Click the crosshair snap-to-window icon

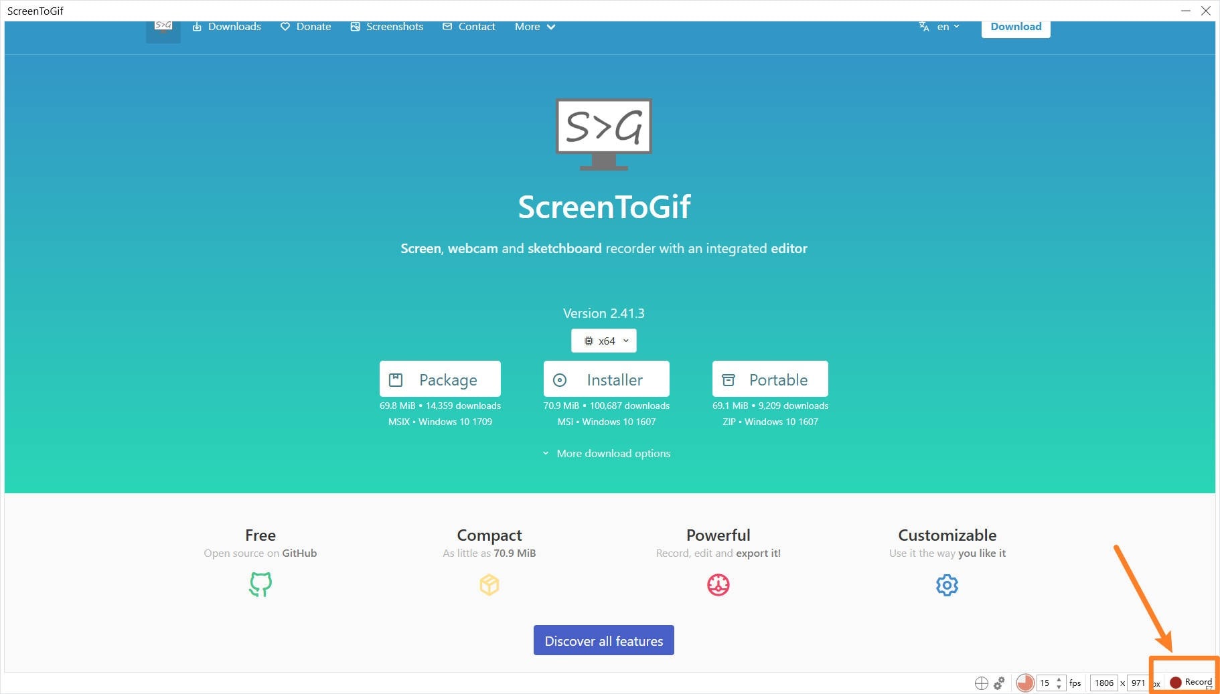981,683
